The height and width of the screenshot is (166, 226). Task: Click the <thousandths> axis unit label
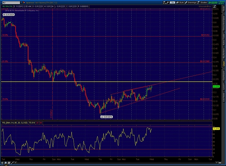coord(205,7)
